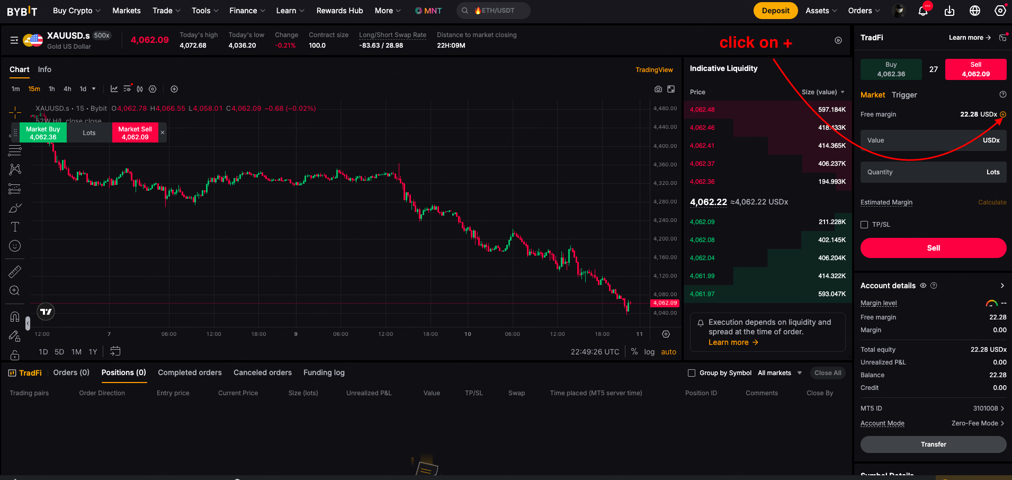Toggle Account details visibility eye

click(x=923, y=286)
